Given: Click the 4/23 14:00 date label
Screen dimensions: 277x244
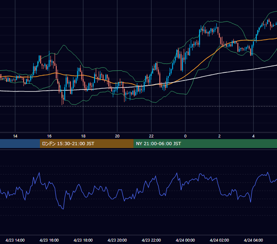Looking at the screenshot, I should 15,240.
